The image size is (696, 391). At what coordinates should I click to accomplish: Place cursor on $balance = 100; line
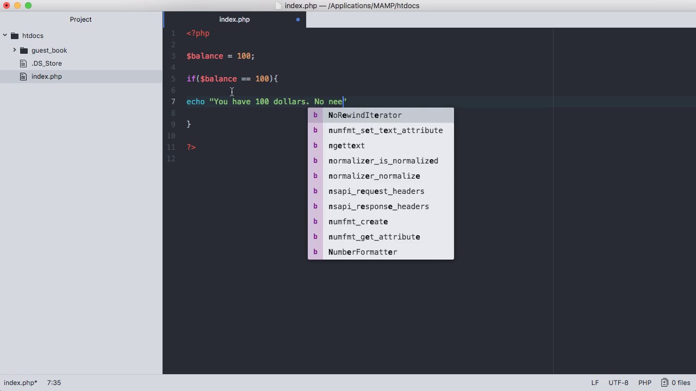[x=220, y=56]
